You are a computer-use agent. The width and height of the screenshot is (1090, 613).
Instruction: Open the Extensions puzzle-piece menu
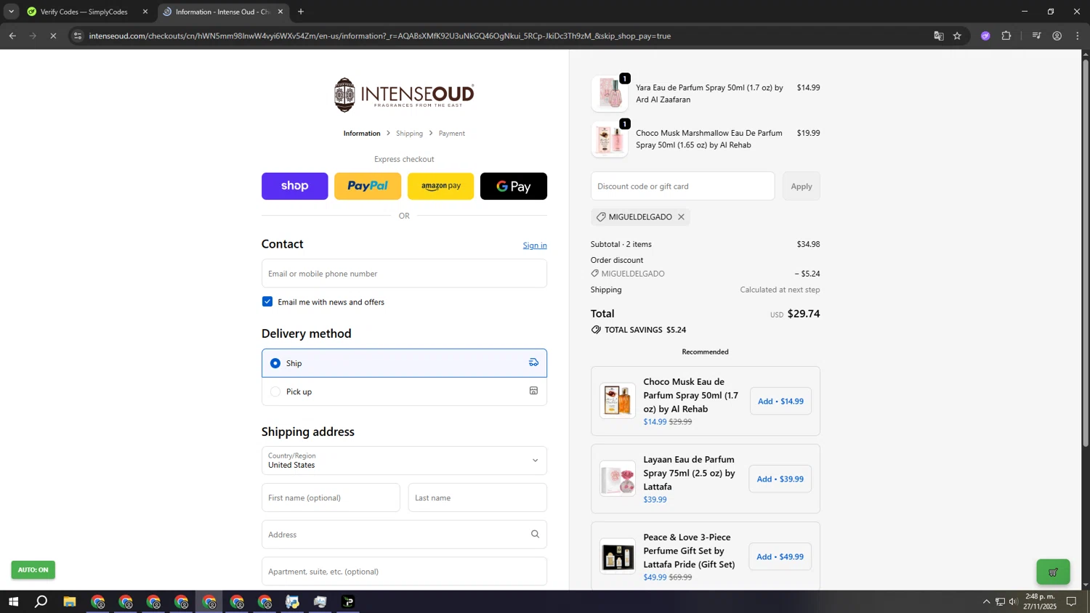coord(1006,36)
